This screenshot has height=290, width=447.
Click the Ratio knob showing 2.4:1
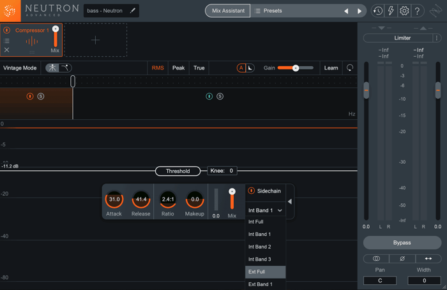[x=168, y=199]
